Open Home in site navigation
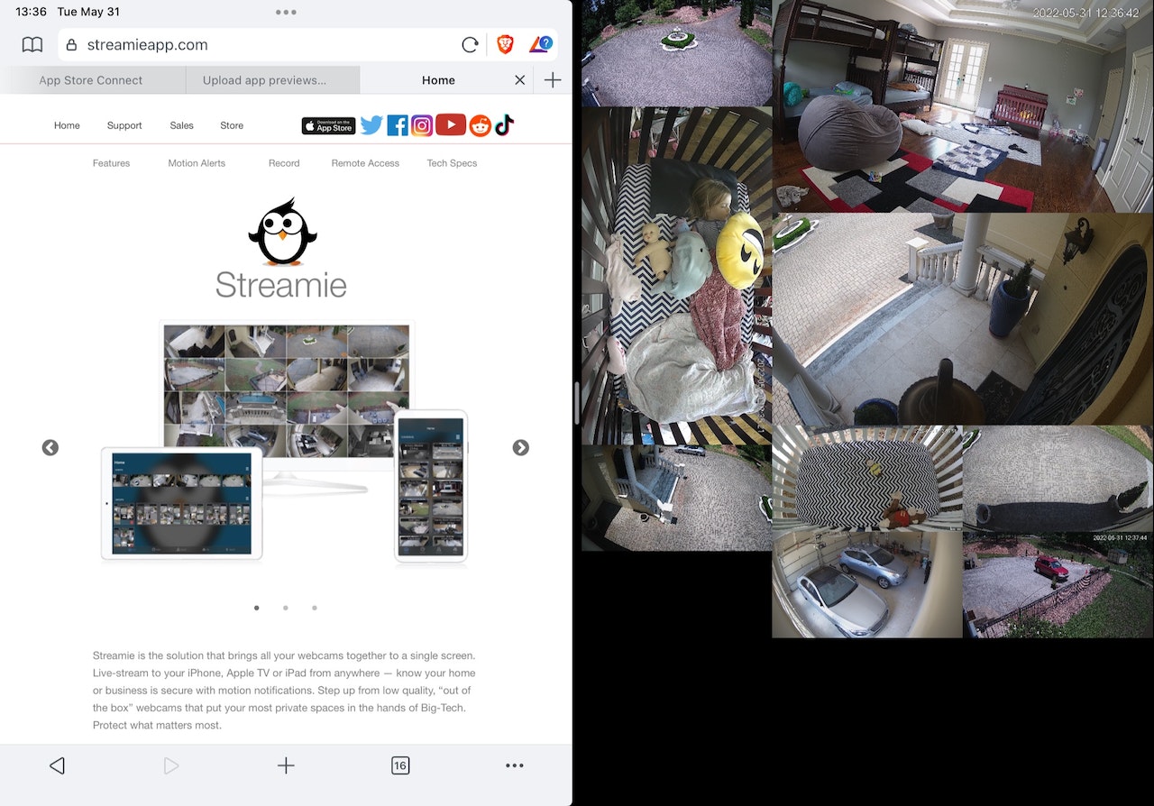The height and width of the screenshot is (806, 1154). pyautogui.click(x=67, y=125)
